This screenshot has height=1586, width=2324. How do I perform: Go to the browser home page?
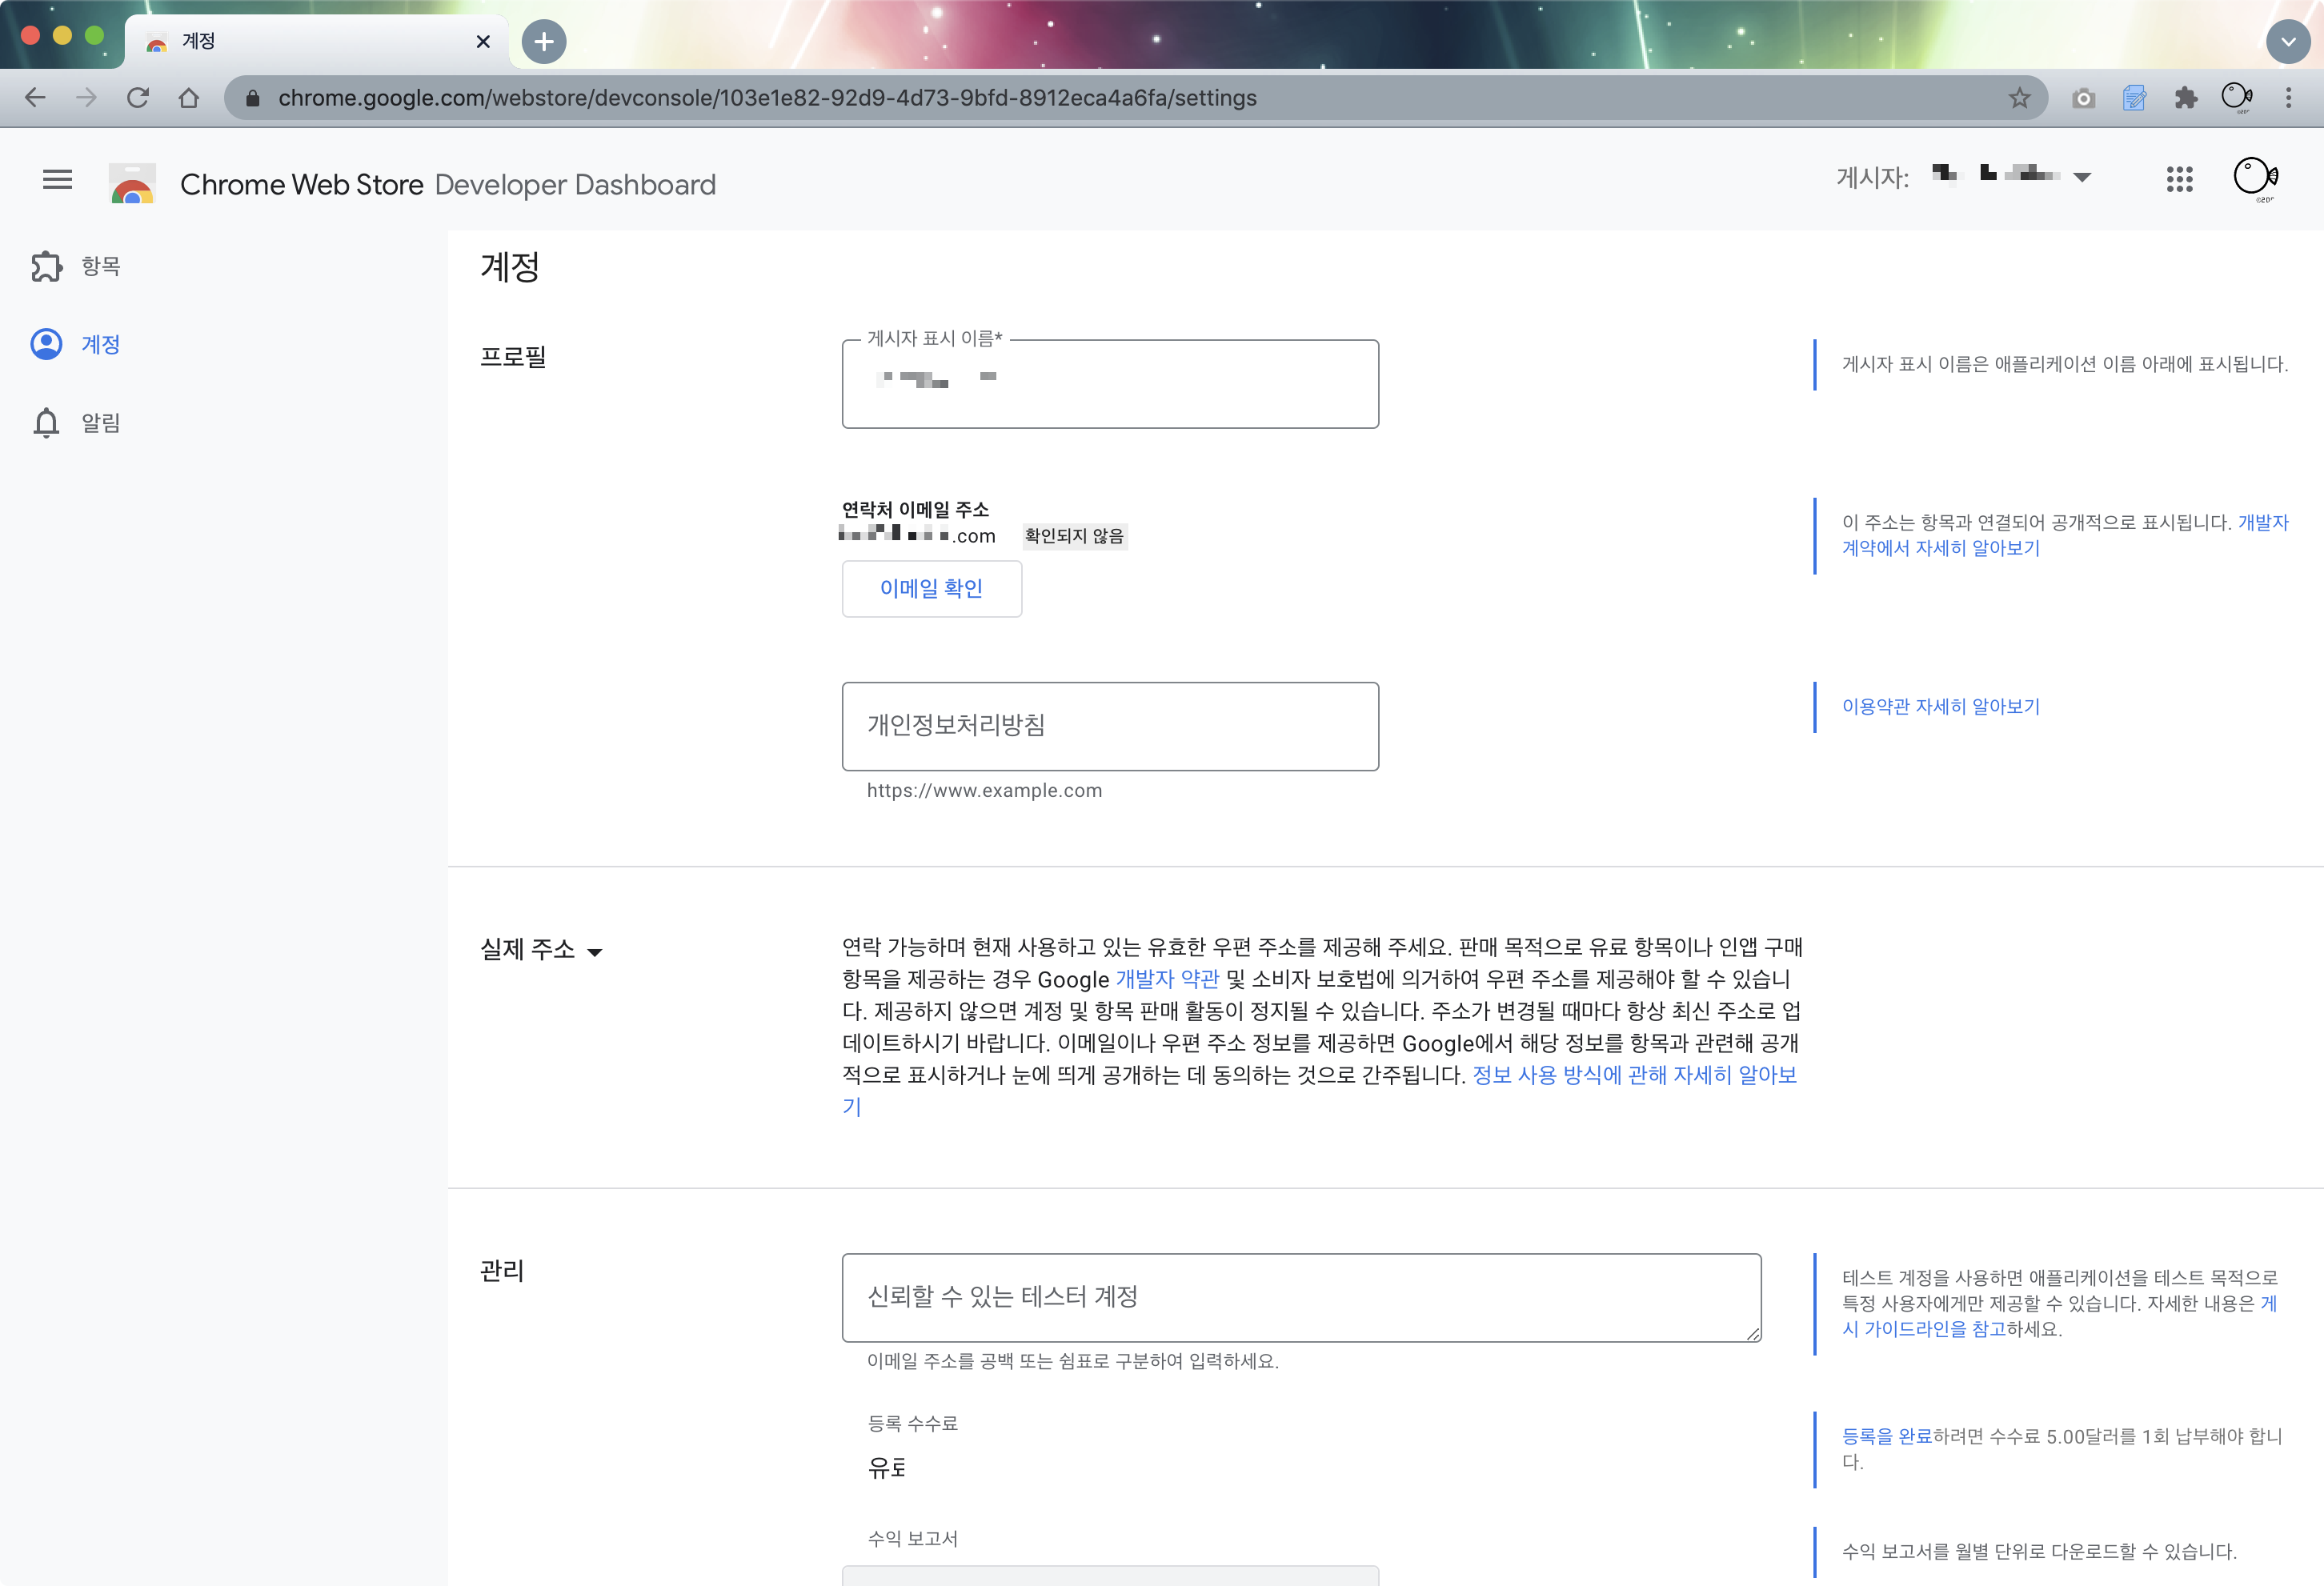pos(189,98)
